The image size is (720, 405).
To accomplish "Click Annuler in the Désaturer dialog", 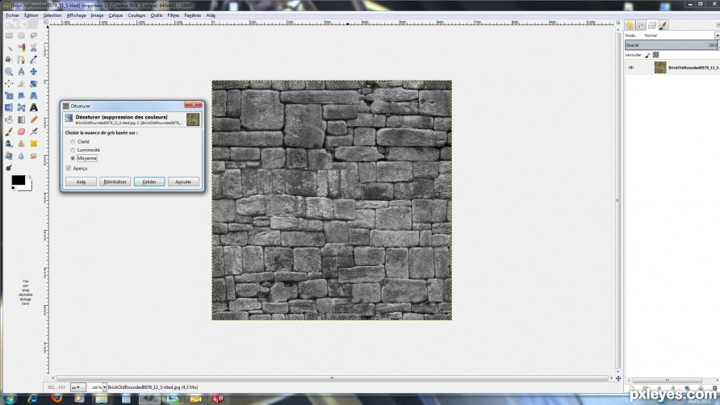I will pyautogui.click(x=183, y=182).
